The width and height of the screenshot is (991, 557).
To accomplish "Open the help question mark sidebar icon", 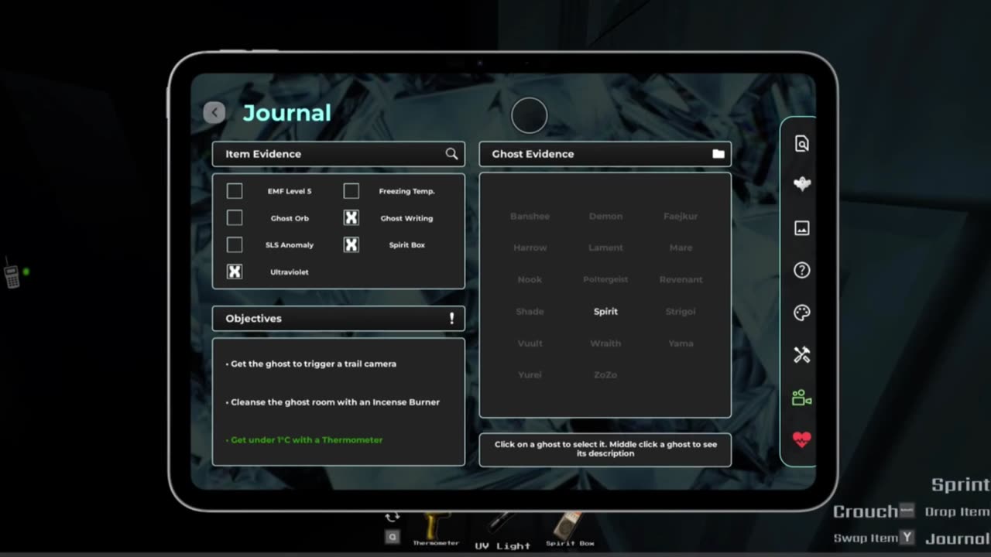I will tap(801, 270).
